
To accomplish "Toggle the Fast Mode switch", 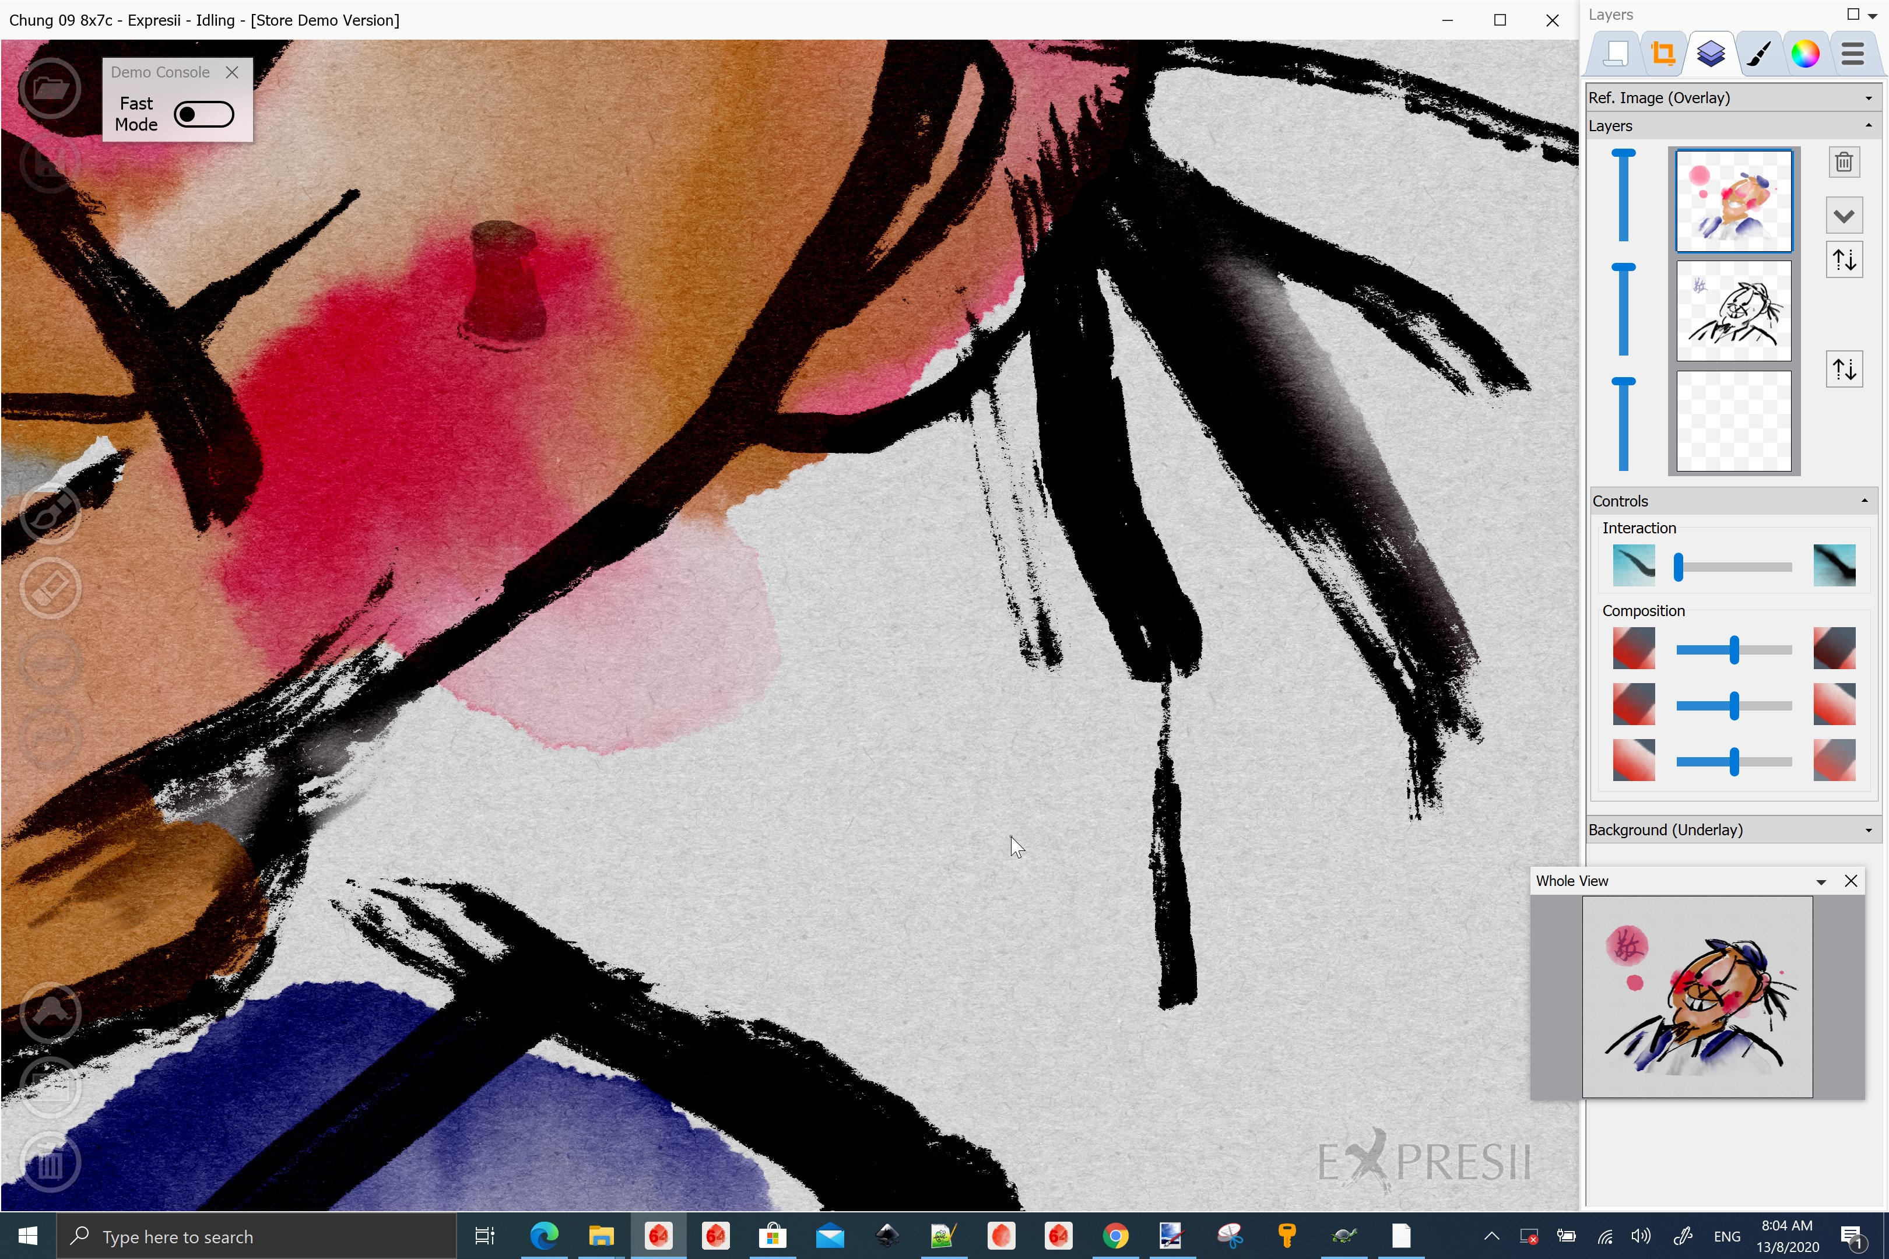I will point(204,114).
